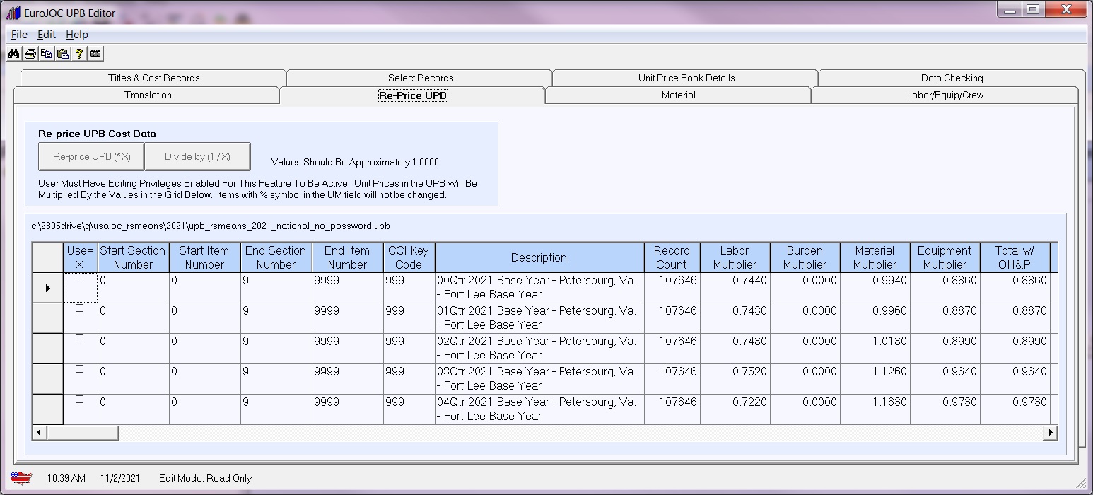Check the Use box for 00Qtr 2021 row
The image size is (1093, 495).
[x=80, y=278]
